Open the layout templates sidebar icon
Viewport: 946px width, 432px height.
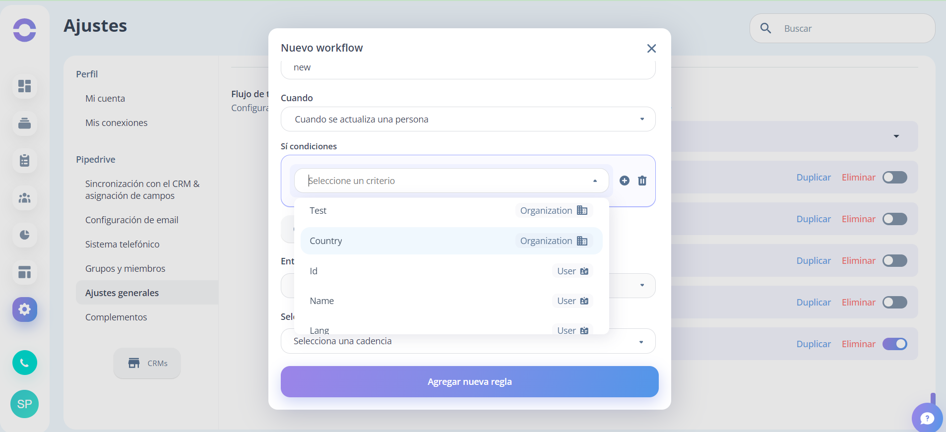click(24, 272)
